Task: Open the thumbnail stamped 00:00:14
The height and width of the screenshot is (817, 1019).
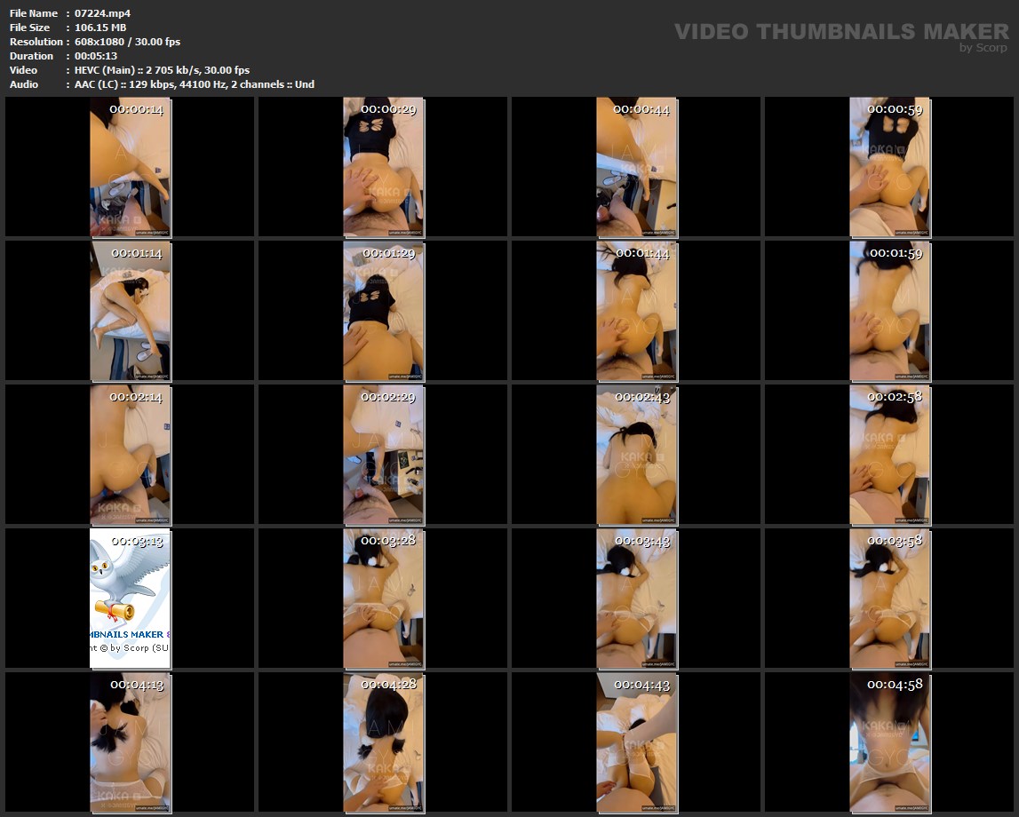Action: [130, 167]
